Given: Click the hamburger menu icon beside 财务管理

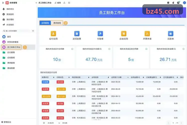Looking at the screenshot, I should [3, 3].
